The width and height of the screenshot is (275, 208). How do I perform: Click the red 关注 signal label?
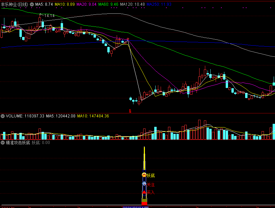pyautogui.click(x=151, y=185)
